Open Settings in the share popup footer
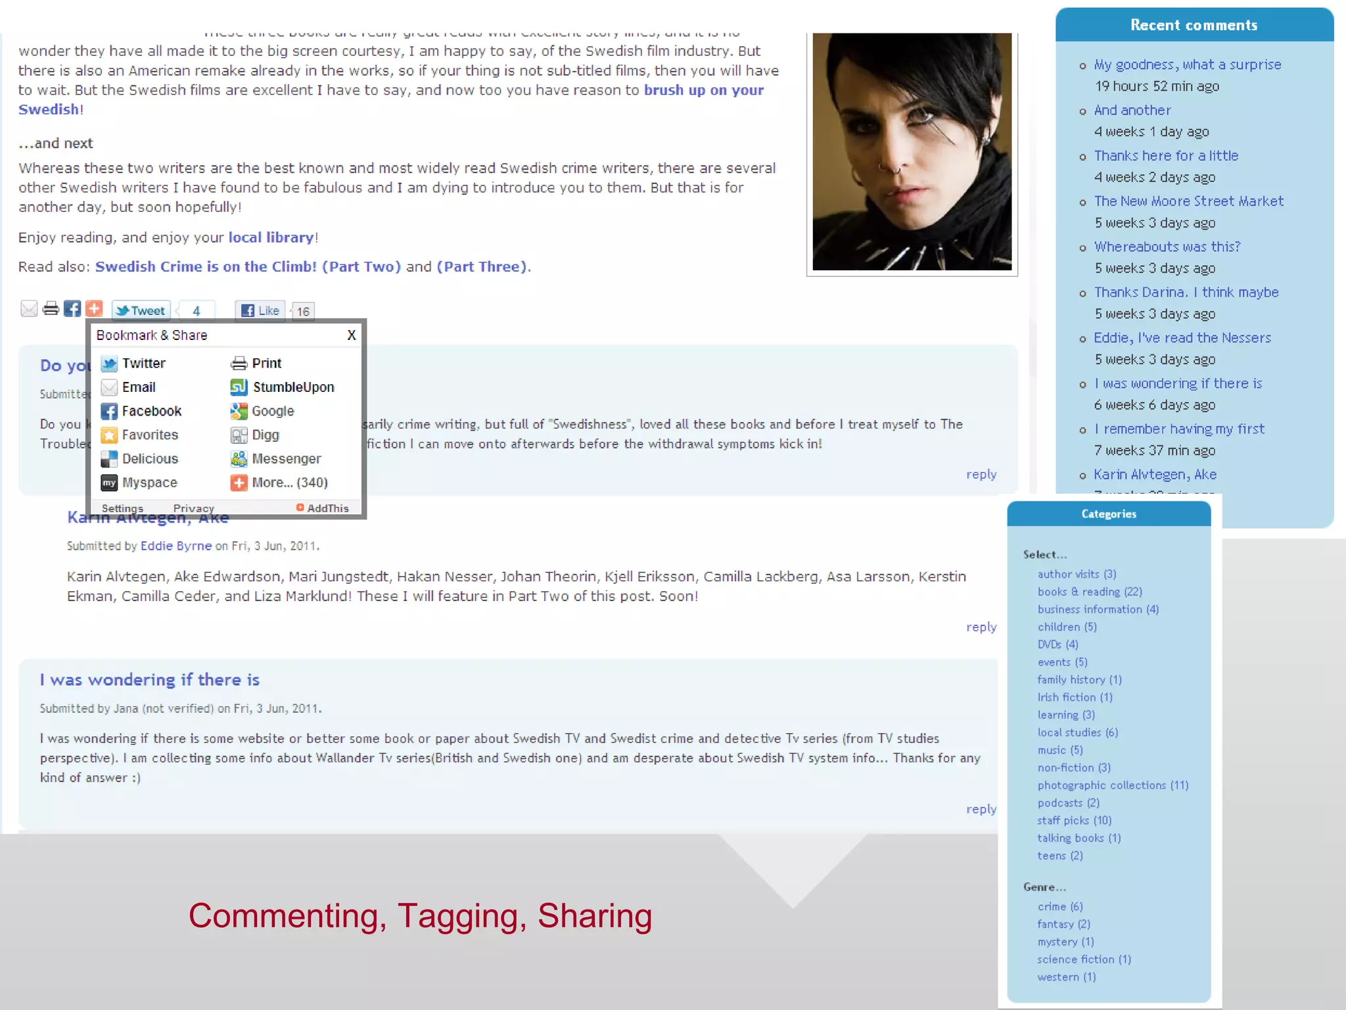 point(122,508)
